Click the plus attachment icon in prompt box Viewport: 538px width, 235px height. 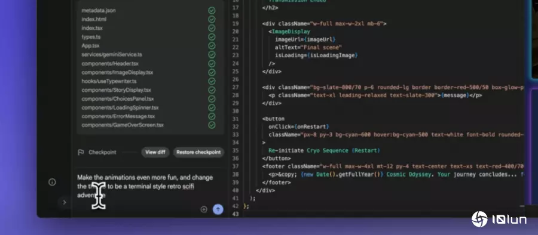[x=204, y=209]
